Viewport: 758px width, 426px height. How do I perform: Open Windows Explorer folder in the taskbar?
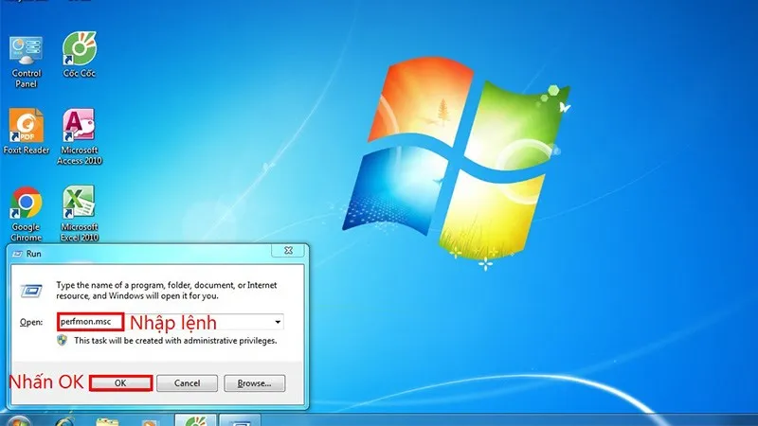click(x=106, y=419)
